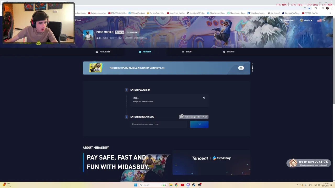Open the clock and date panel
The height and width of the screenshot is (188, 335).
pyautogui.click(x=326, y=185)
